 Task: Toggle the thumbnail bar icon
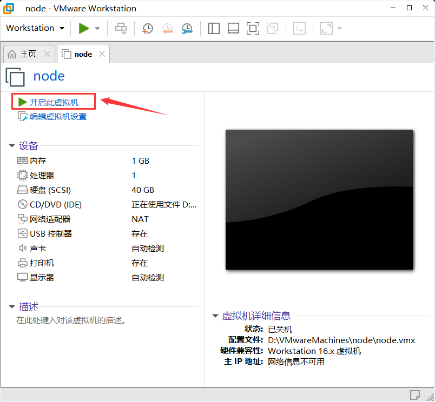pyautogui.click(x=233, y=28)
